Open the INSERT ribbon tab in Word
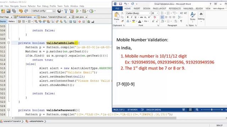227x127 pixels. (137, 8)
